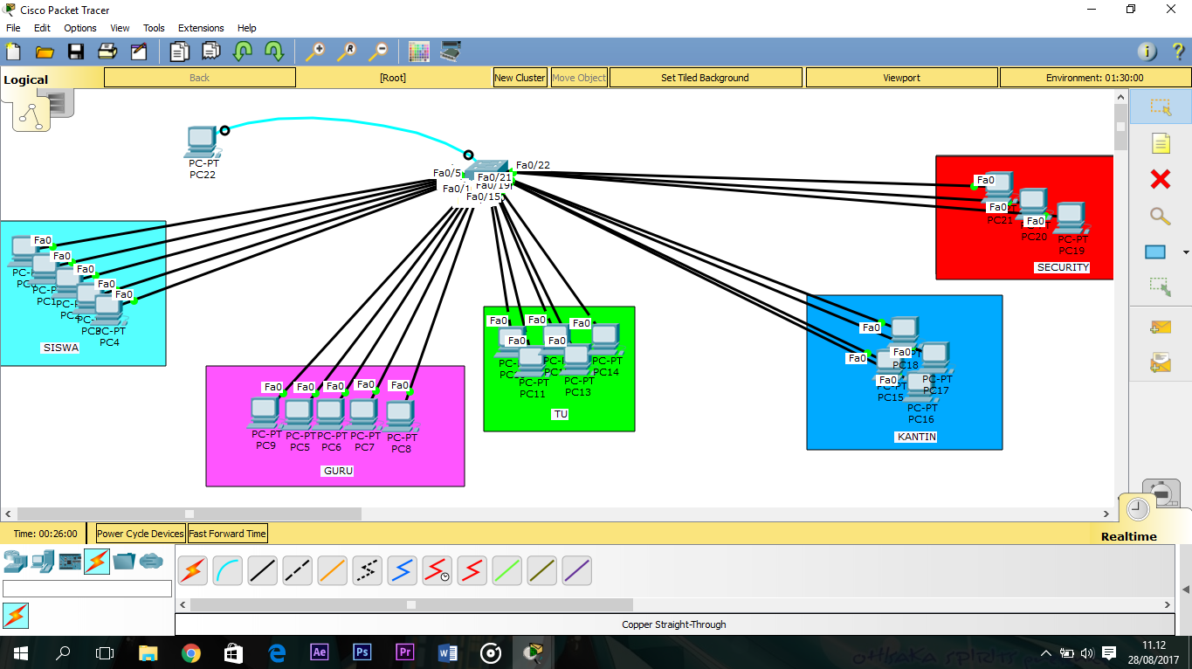Select Connections lightning category
The width and height of the screenshot is (1192, 669).
[x=97, y=561]
